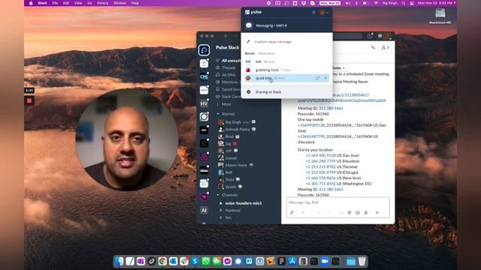Open the Pulse profile avatar dropdown
This screenshot has width=481, height=270.
324,12
